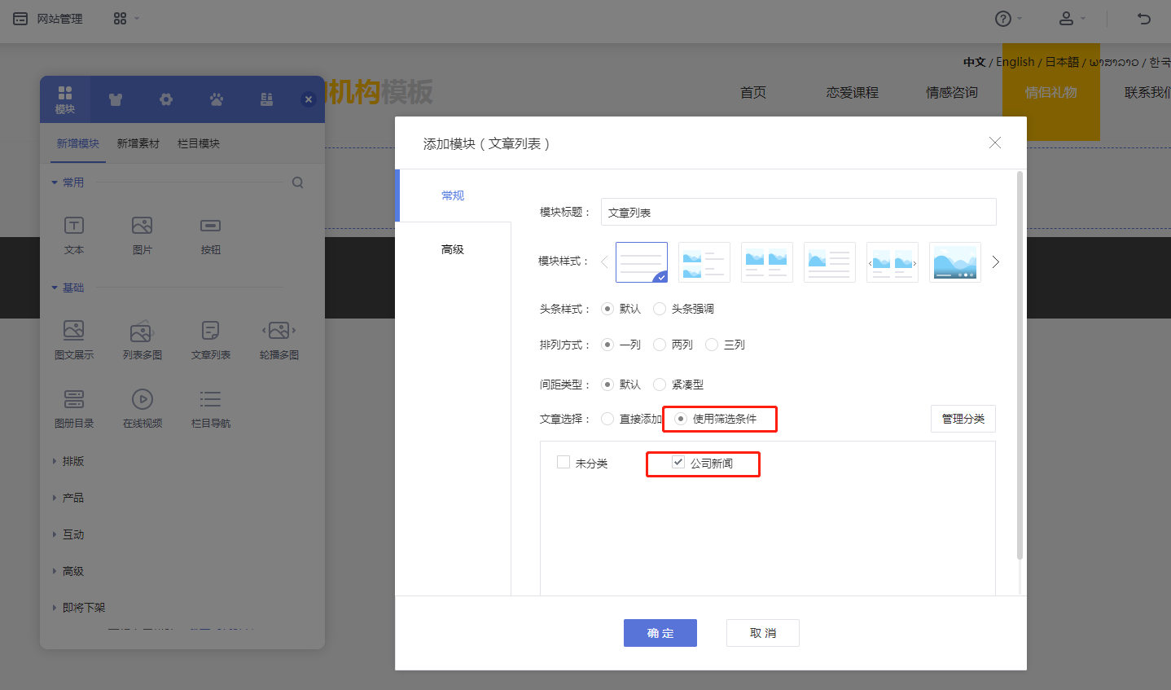1171x690 pixels.
Task: Expand the 产品 module category
Action: pos(72,498)
